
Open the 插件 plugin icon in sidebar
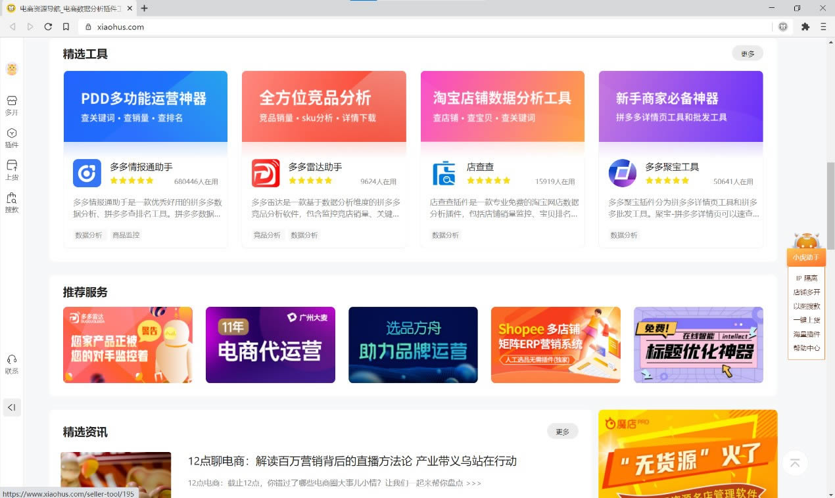click(11, 133)
